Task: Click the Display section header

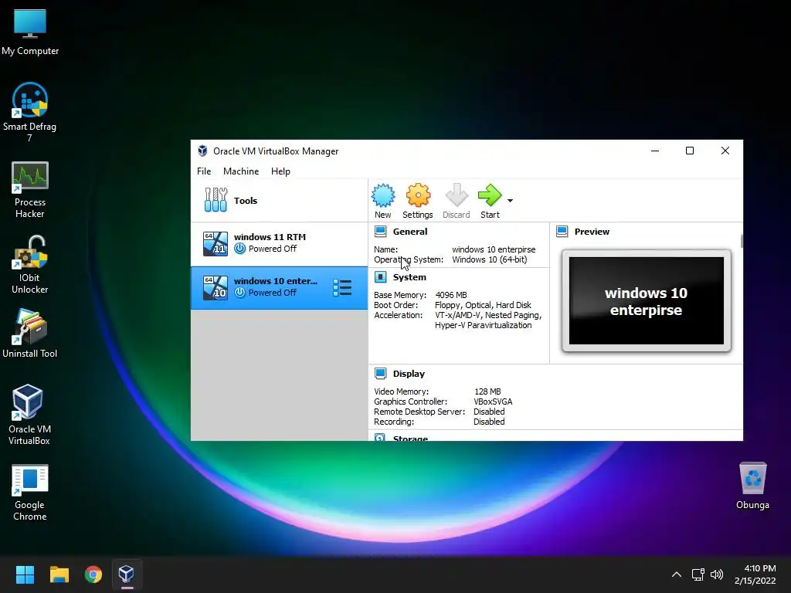Action: tap(409, 374)
